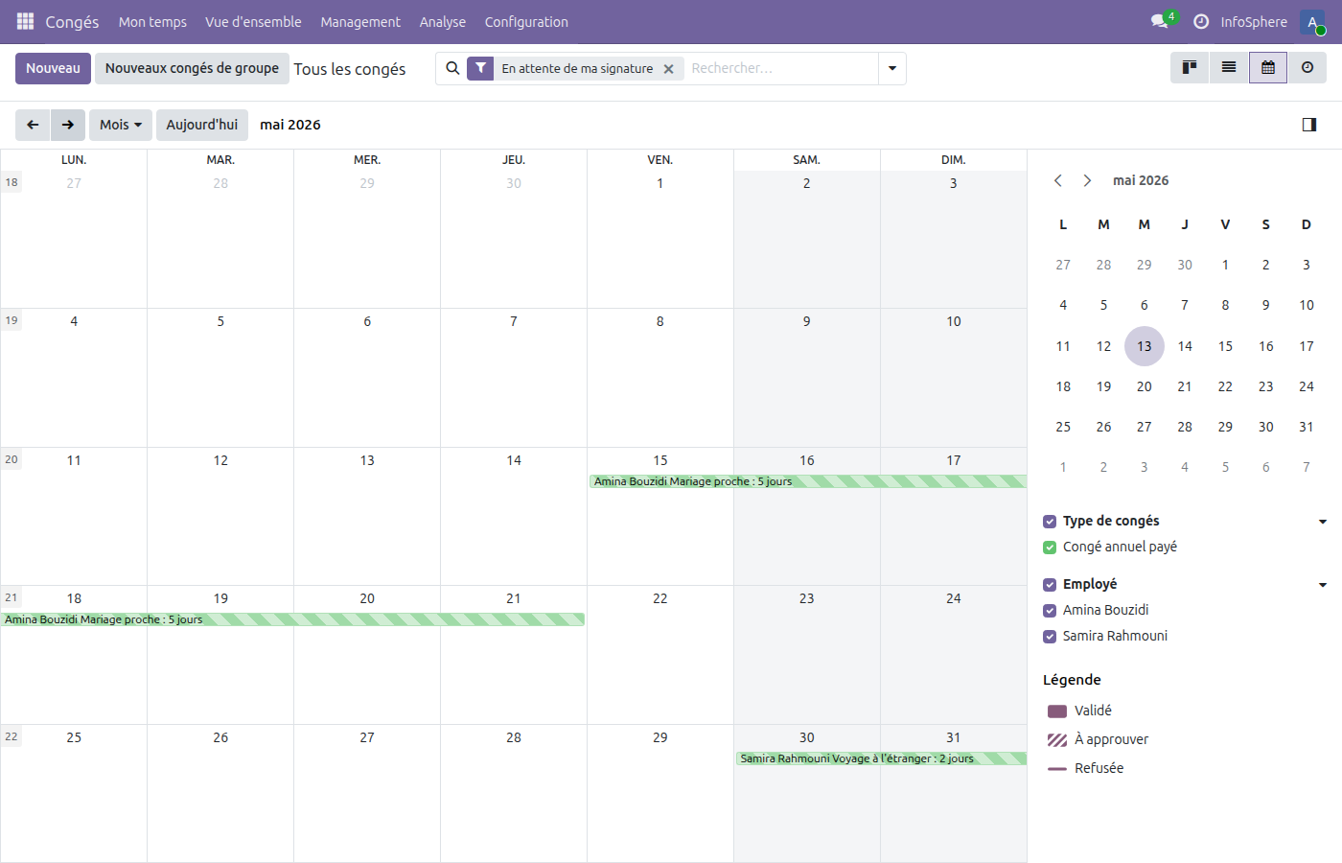The image size is (1342, 863).
Task: Collapse the Employé filter section
Action: 1324,584
